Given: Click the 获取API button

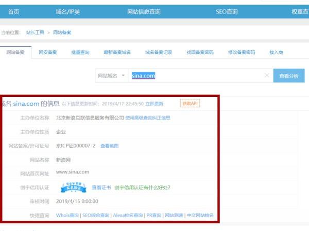Looking at the screenshot, I should tap(190, 104).
